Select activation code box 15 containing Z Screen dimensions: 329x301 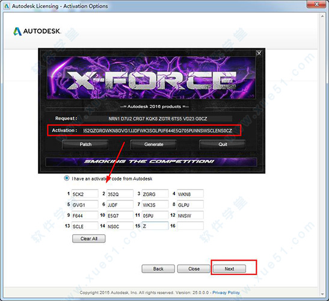(x=155, y=226)
